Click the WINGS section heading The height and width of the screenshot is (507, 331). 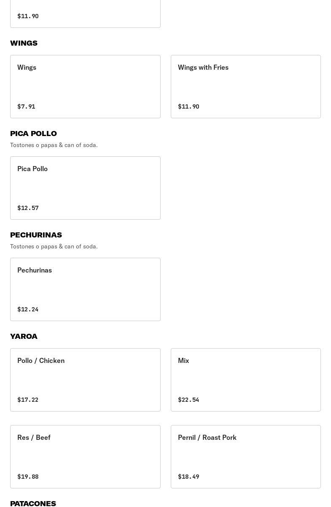click(x=24, y=43)
